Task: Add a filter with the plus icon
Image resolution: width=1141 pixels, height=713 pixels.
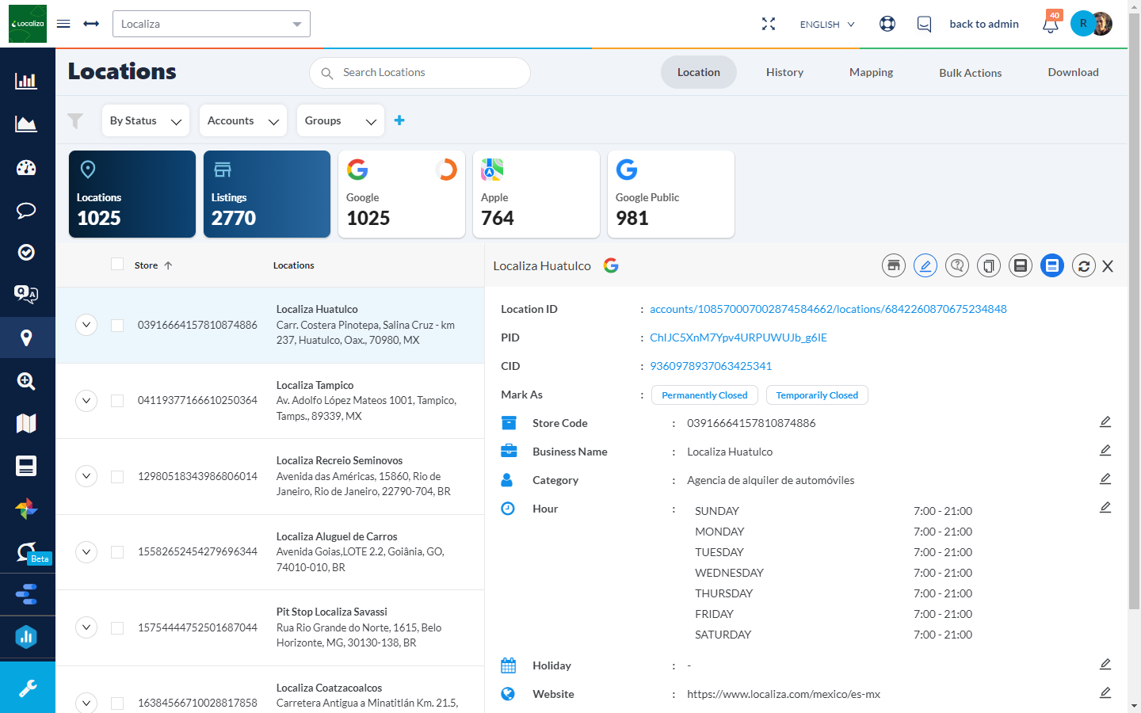Action: [x=399, y=120]
